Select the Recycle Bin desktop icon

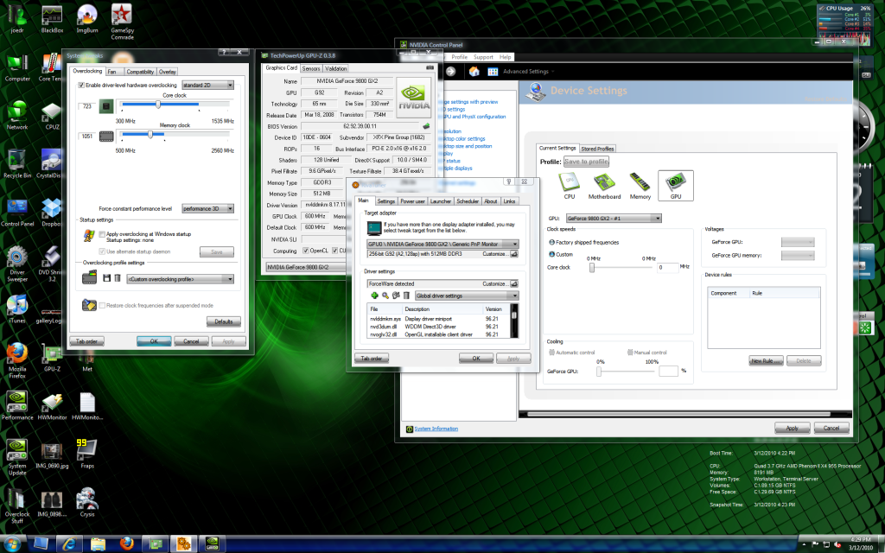(x=17, y=164)
